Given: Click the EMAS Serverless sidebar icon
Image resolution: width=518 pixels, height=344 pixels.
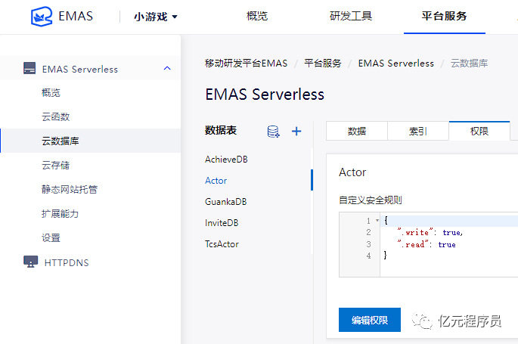Looking at the screenshot, I should 29,68.
